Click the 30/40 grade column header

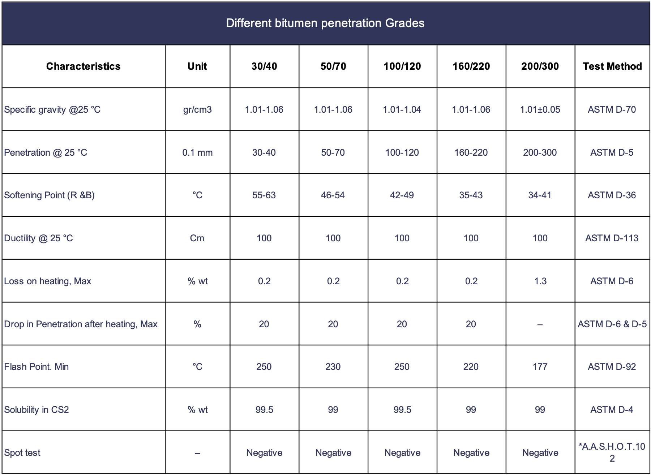point(264,66)
